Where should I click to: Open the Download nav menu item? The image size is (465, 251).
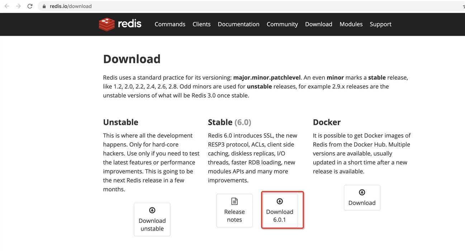319,24
